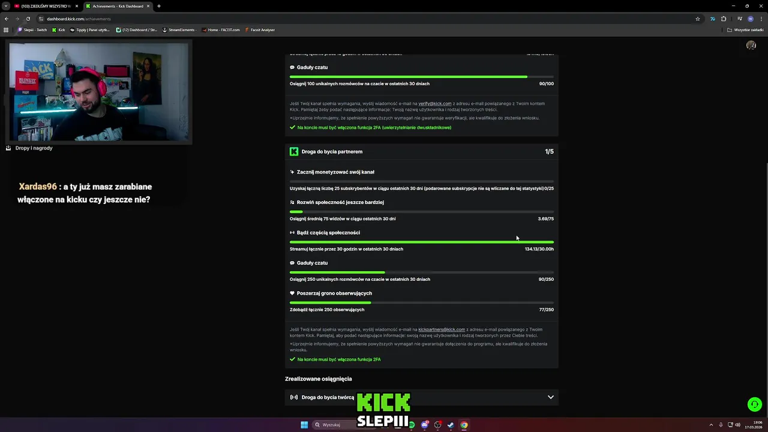Open OBS Studio from the taskbar
768x432 pixels.
437,425
